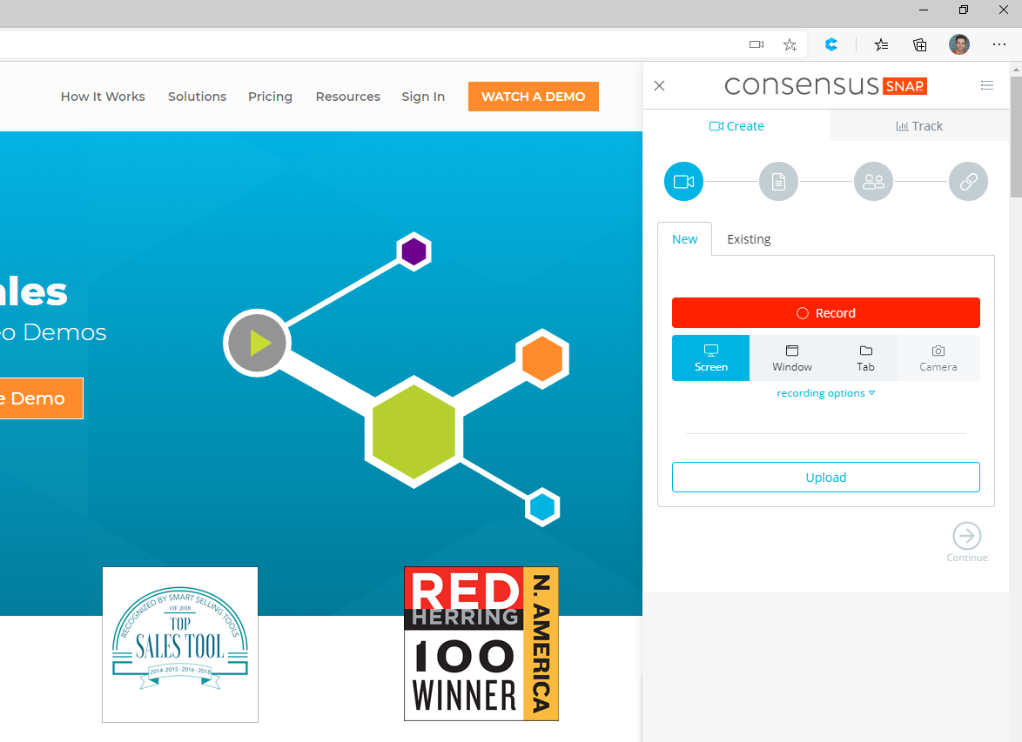
Task: Open the browser Settings and more menu
Action: (999, 44)
